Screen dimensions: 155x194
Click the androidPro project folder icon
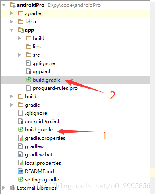point(13,5)
